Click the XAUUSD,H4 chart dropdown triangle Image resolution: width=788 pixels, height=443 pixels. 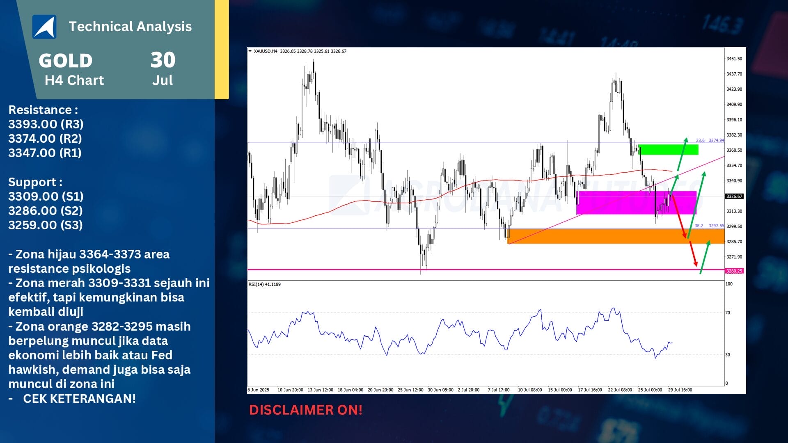coord(250,51)
